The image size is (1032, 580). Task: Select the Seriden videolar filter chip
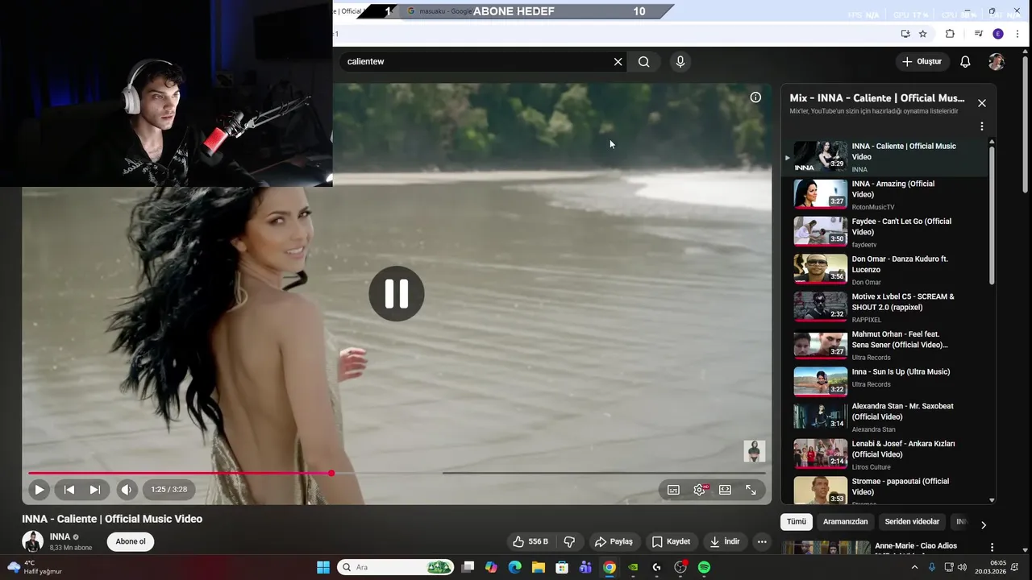(x=912, y=522)
